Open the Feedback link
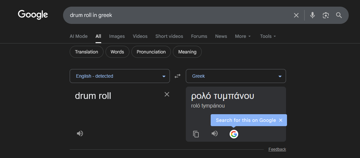This screenshot has width=360, height=158. (277, 149)
